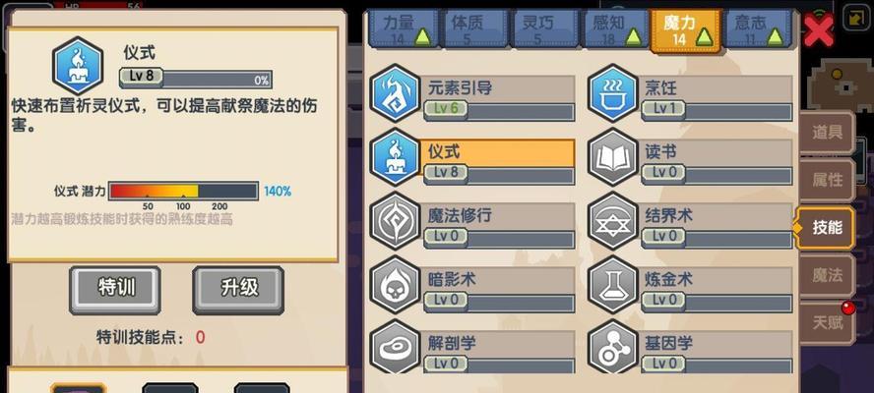Open the 道具 side tab
This screenshot has height=393, width=874.
(827, 133)
